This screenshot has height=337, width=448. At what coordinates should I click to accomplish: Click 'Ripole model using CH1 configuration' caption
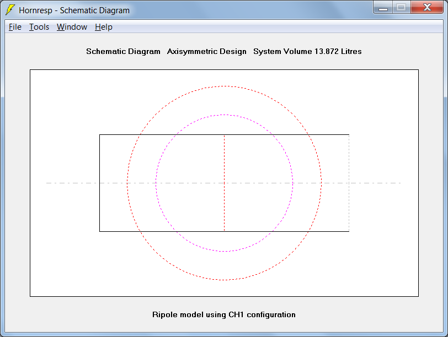coord(223,314)
